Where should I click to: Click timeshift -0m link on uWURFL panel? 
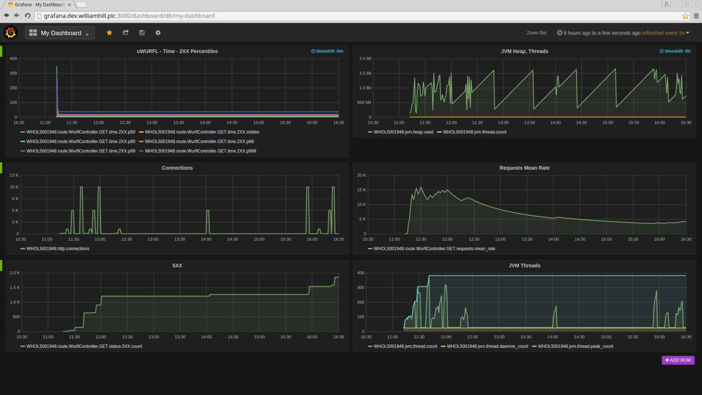(327, 51)
